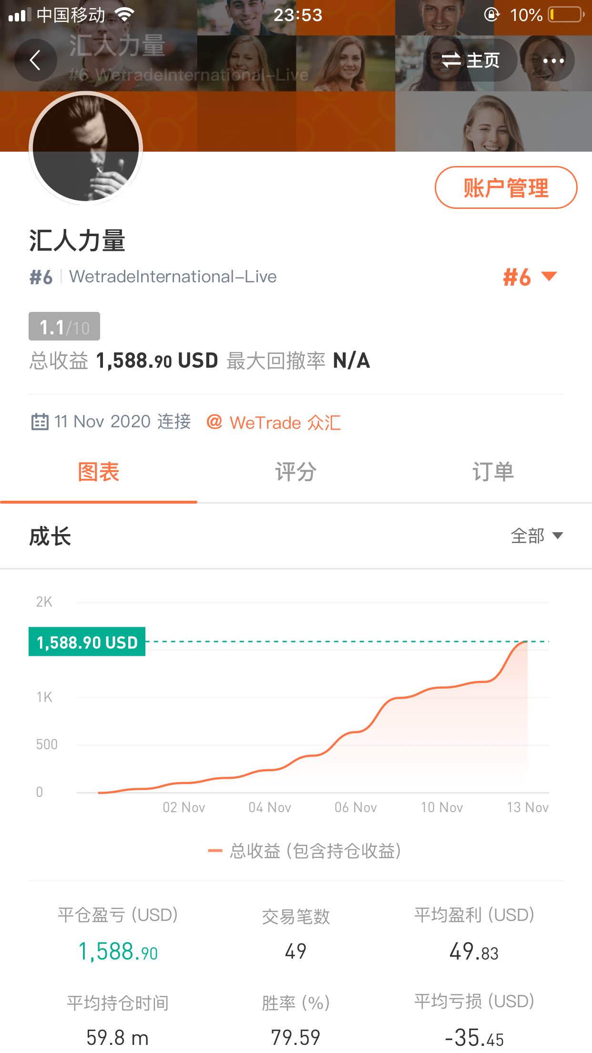Open the 全部 time range dropdown
The height and width of the screenshot is (1053, 592).
[x=537, y=536]
